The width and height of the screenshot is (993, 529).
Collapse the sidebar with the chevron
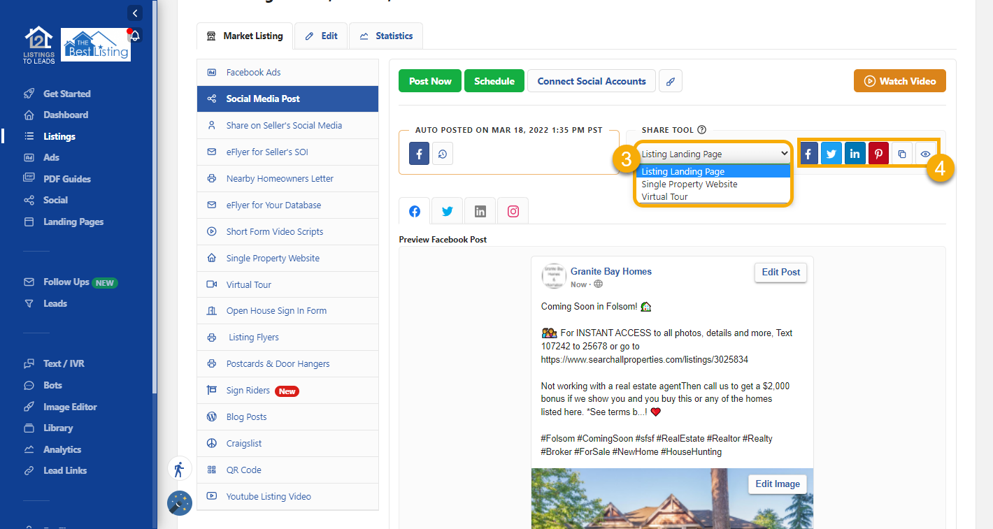[134, 13]
